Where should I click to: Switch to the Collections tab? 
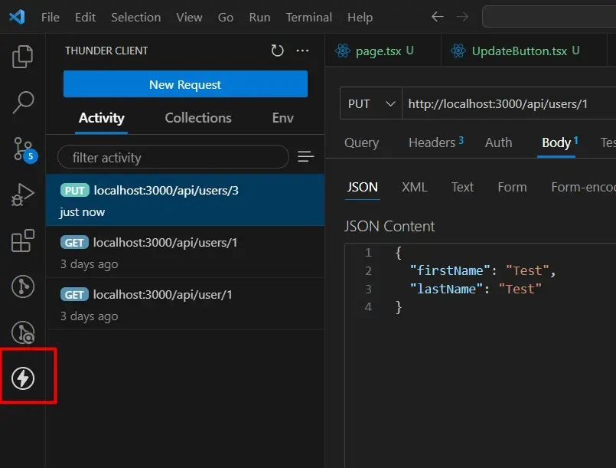[x=197, y=118]
